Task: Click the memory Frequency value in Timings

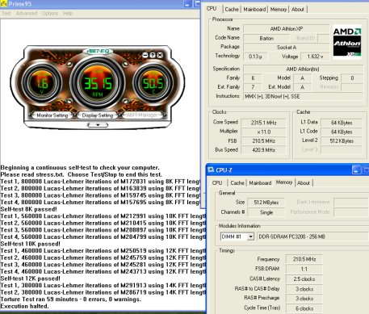Action: pyautogui.click(x=304, y=259)
